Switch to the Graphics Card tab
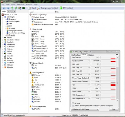 [76, 55]
